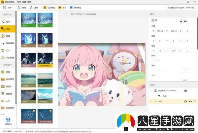Toggle visibility of the 水流 resource layer
198x133 pixels.
click(190, 101)
